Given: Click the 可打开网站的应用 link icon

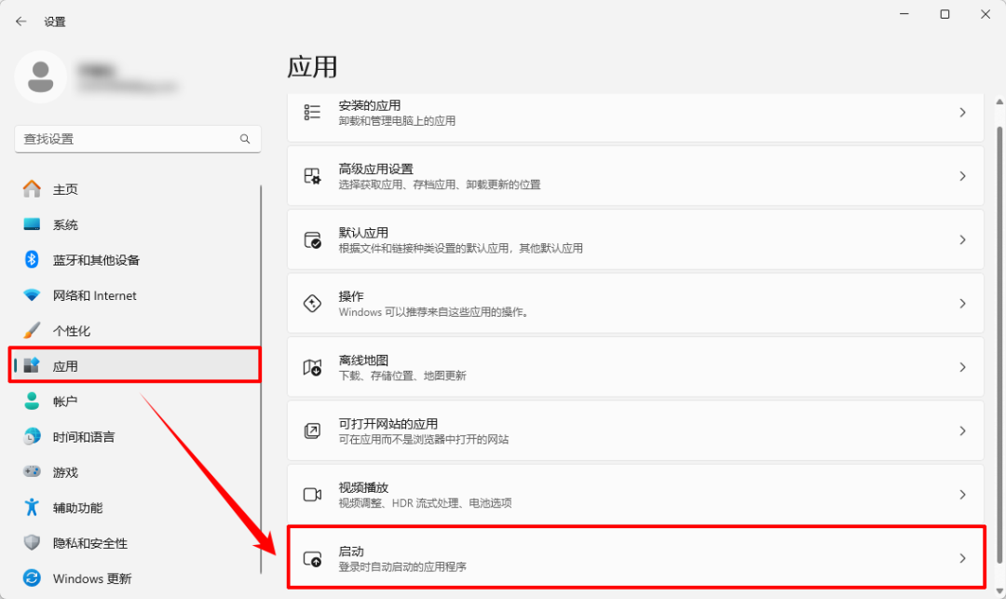Looking at the screenshot, I should [x=312, y=430].
